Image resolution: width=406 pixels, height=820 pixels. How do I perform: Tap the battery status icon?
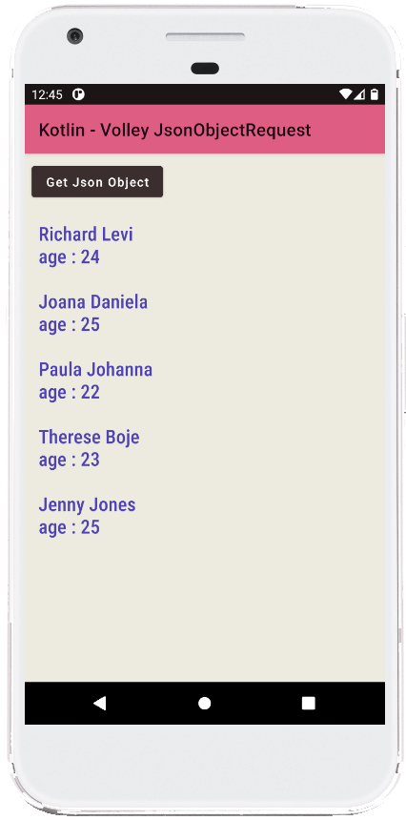point(375,94)
